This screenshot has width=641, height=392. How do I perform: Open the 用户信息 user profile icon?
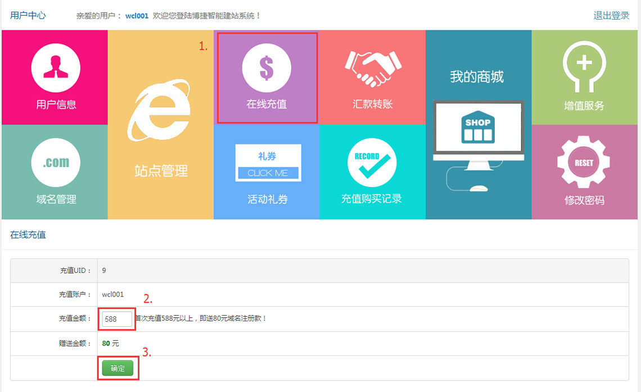point(56,68)
